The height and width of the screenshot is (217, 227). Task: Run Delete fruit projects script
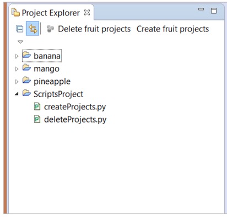tap(94, 29)
